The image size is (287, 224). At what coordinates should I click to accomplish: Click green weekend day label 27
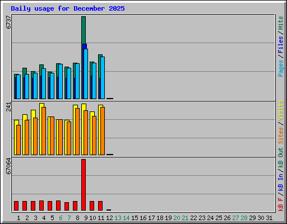coord(235,218)
